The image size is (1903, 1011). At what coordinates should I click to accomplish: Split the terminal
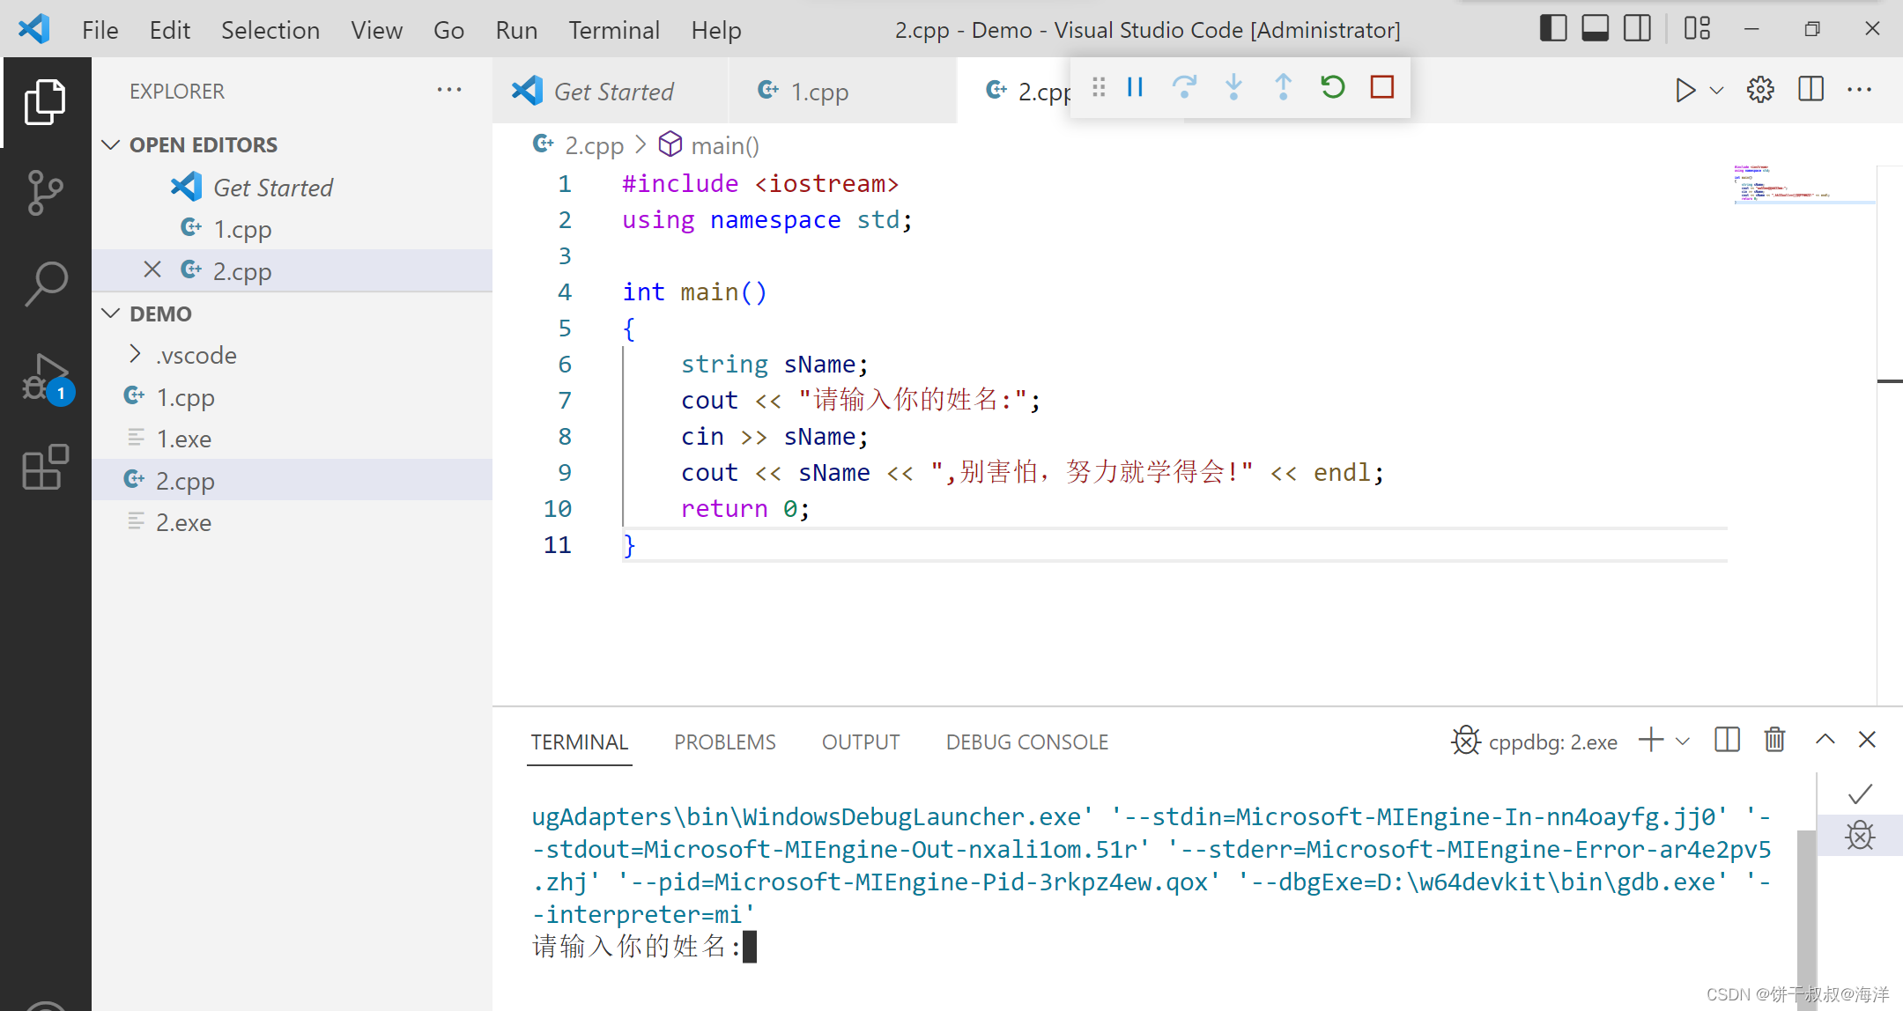click(1727, 740)
